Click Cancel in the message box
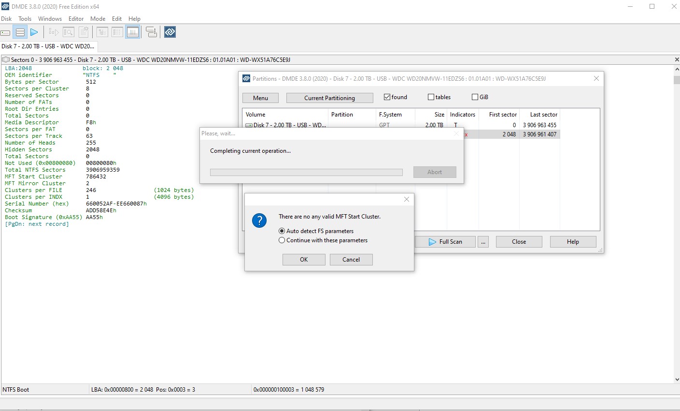This screenshot has height=411, width=680. tap(351, 260)
